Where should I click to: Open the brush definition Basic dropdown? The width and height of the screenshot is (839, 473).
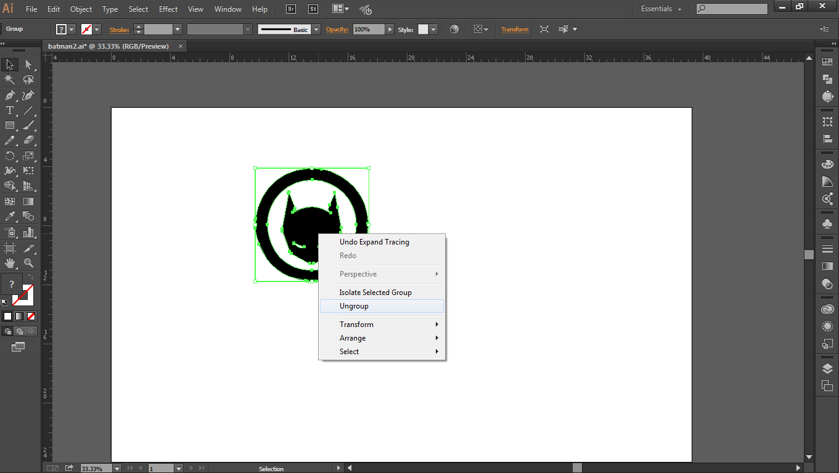coord(316,29)
